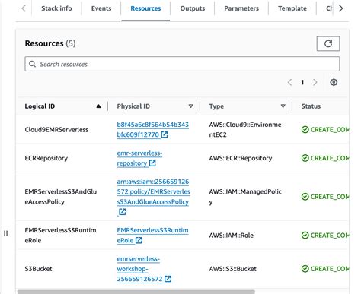Image resolution: width=361 pixels, height=294 pixels.
Task: Open external link icon for ECR repository
Action: tap(152, 163)
